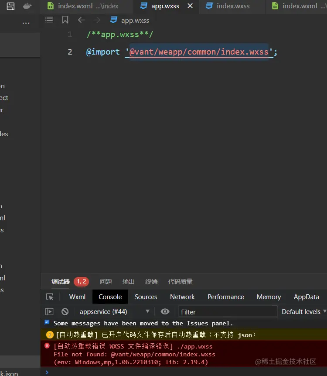This screenshot has height=376, width=327.
Task: Click the yellow warning count badge
Action: (50, 335)
